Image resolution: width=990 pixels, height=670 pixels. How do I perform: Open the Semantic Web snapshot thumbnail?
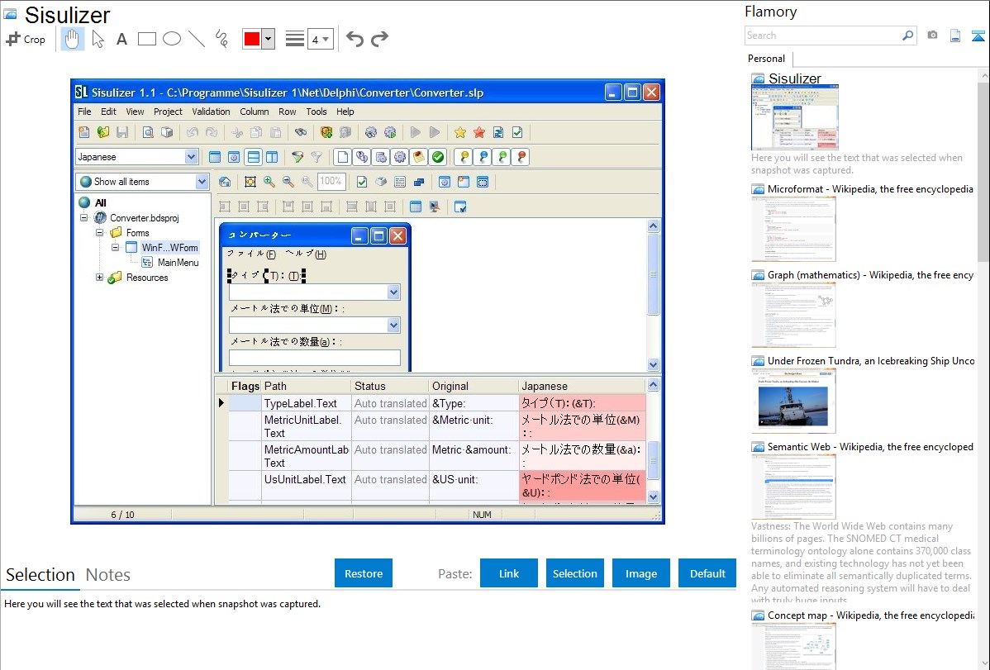793,487
